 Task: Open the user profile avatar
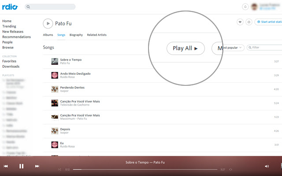coord(254,7)
